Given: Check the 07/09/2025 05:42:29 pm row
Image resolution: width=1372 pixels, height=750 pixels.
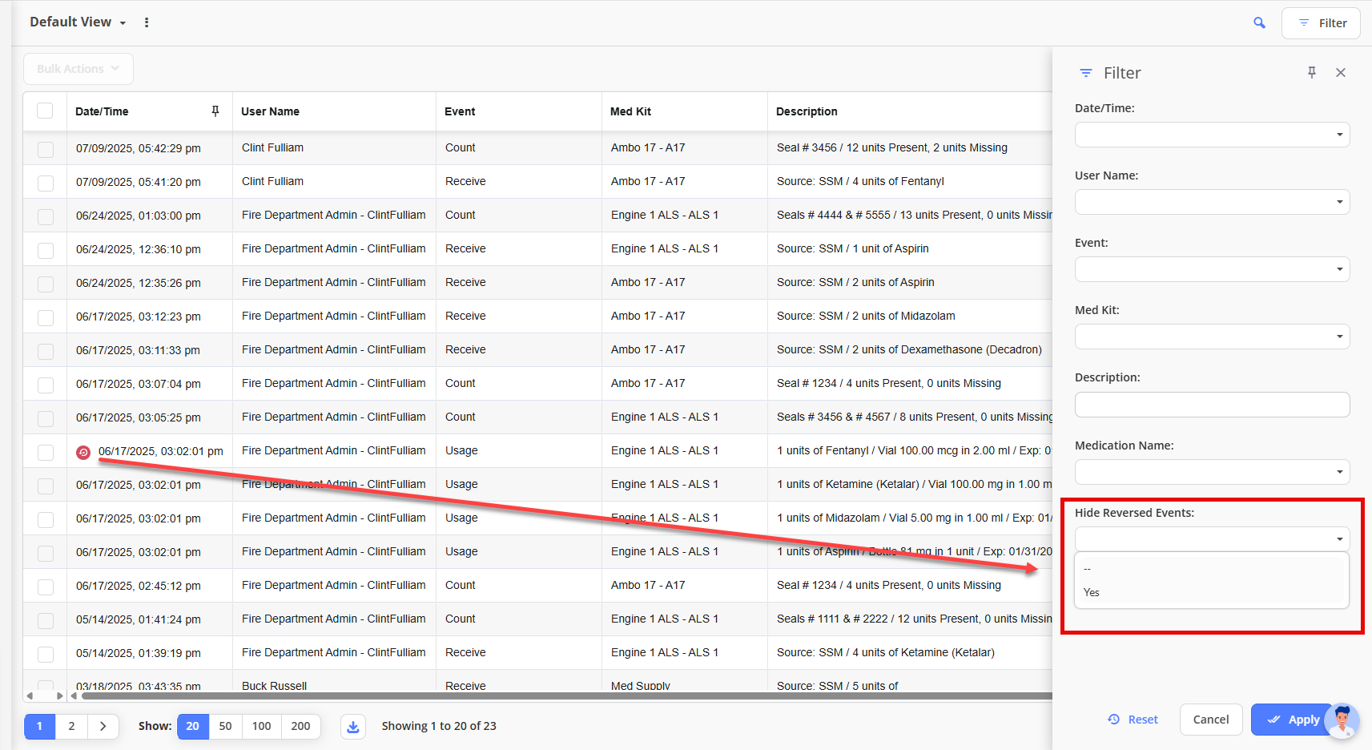Looking at the screenshot, I should [46, 149].
